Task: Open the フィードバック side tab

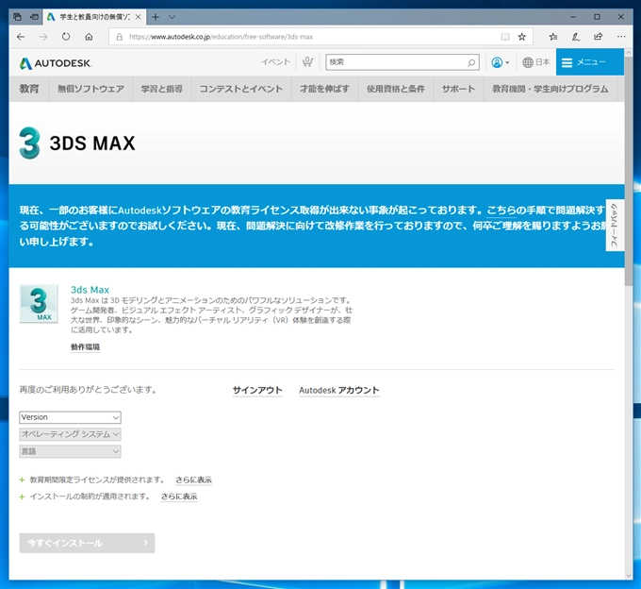Action: [615, 226]
